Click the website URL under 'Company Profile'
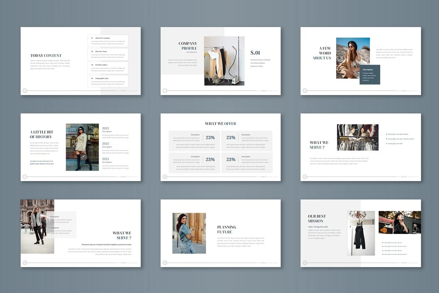Image resolution: width=439 pixels, height=293 pixels. (x=191, y=52)
